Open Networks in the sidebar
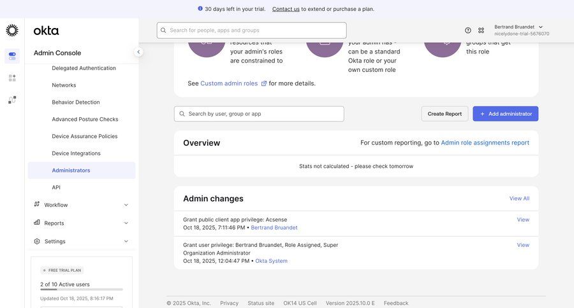The image size is (574, 308). tap(64, 85)
